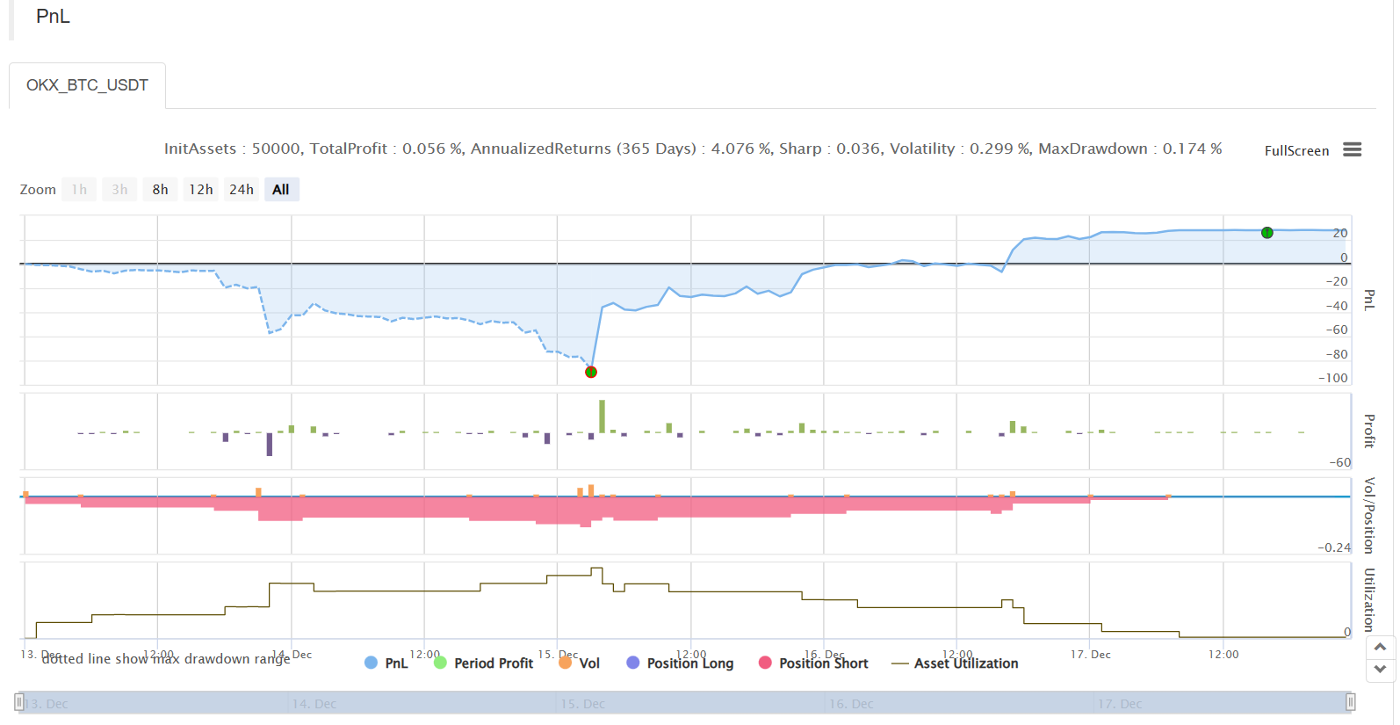The image size is (1400, 725).
Task: Click the FullScreen button
Action: tap(1296, 151)
